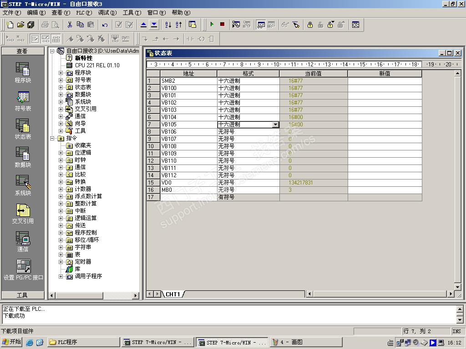Open Communications in View bar
This screenshot has height=349, width=466.
pyautogui.click(x=23, y=242)
